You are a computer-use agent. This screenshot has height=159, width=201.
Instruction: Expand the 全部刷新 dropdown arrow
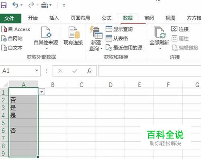[x=160, y=48]
